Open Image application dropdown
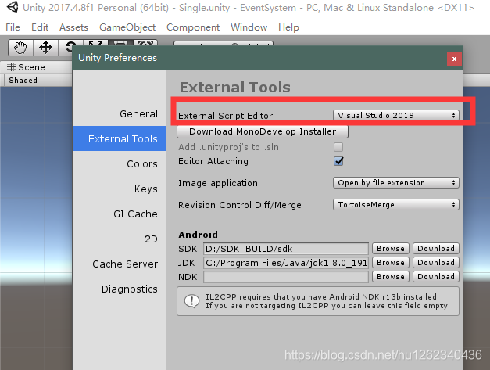Image resolution: width=490 pixels, height=370 pixels. coord(396,183)
